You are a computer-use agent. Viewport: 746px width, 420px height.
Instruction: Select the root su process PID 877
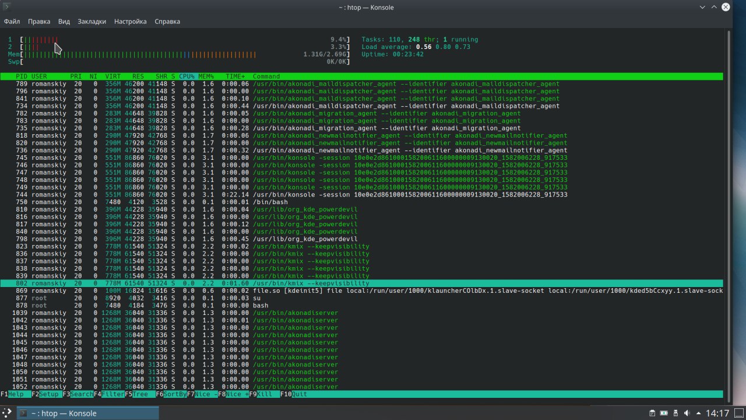[361, 298]
